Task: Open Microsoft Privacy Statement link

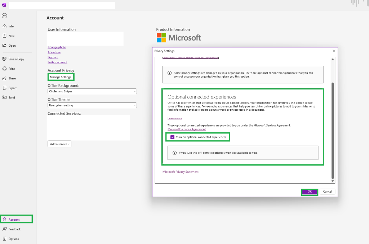Action: tap(181, 172)
